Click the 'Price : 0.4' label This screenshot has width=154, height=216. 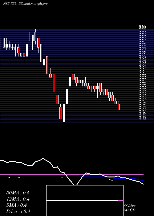(x=18, y=211)
